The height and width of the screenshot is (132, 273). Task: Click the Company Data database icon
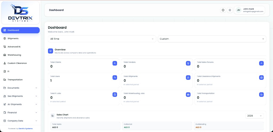click(x=5, y=121)
